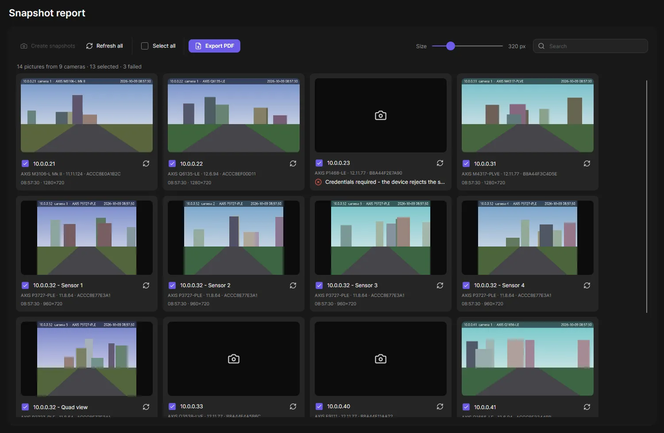Viewport: 664px width, 433px height.
Task: Refresh snapshot for camera 10.0.0.31
Action: [587, 163]
